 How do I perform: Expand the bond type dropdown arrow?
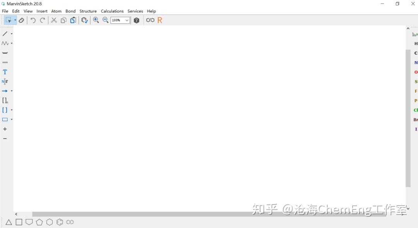click(x=11, y=34)
